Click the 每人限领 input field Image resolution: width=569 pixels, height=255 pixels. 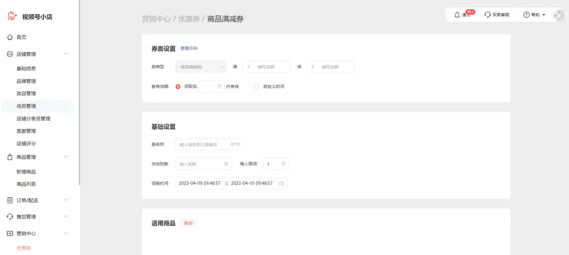pyautogui.click(x=276, y=164)
